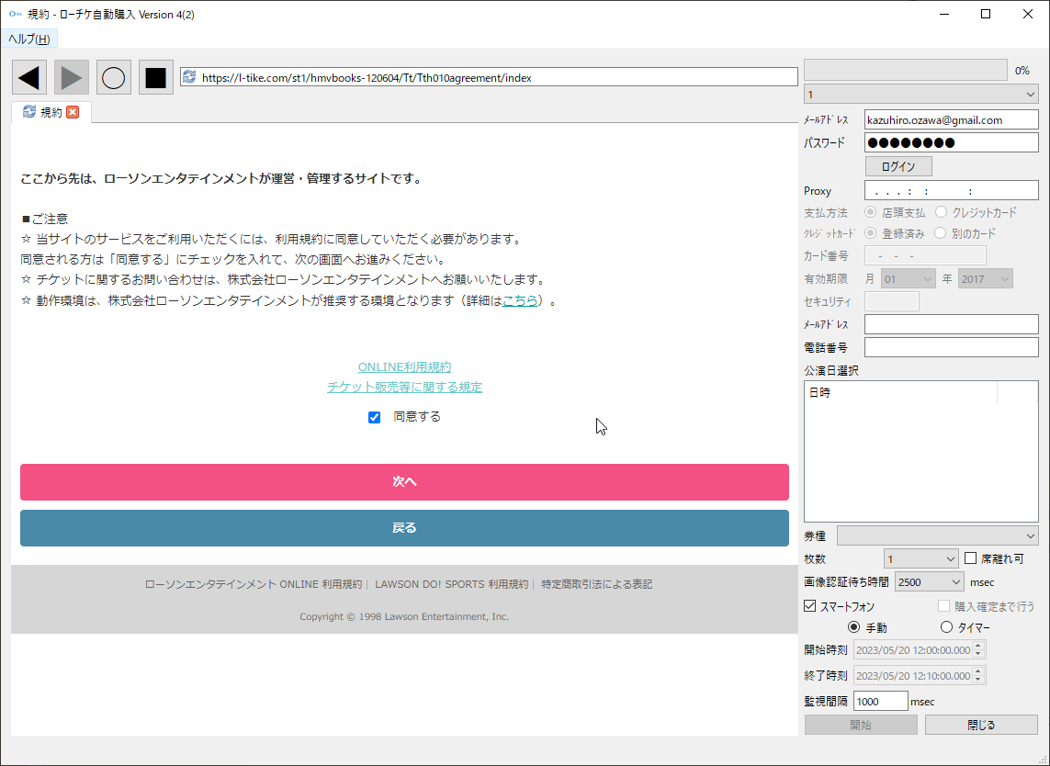The image size is (1050, 766).
Task: Select 登録済み card radio button
Action: [x=871, y=233]
